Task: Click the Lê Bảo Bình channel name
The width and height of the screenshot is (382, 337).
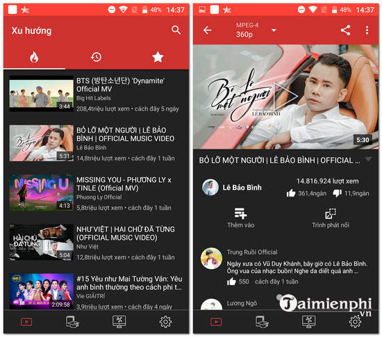Action: point(242,188)
